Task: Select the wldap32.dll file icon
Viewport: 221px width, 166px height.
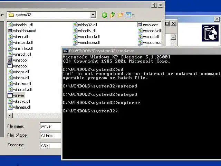Action: point(75,25)
